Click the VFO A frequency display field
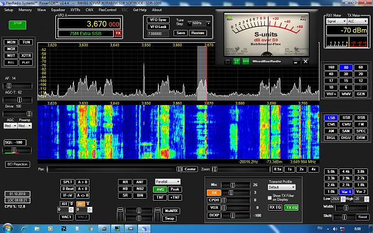 tap(89, 24)
